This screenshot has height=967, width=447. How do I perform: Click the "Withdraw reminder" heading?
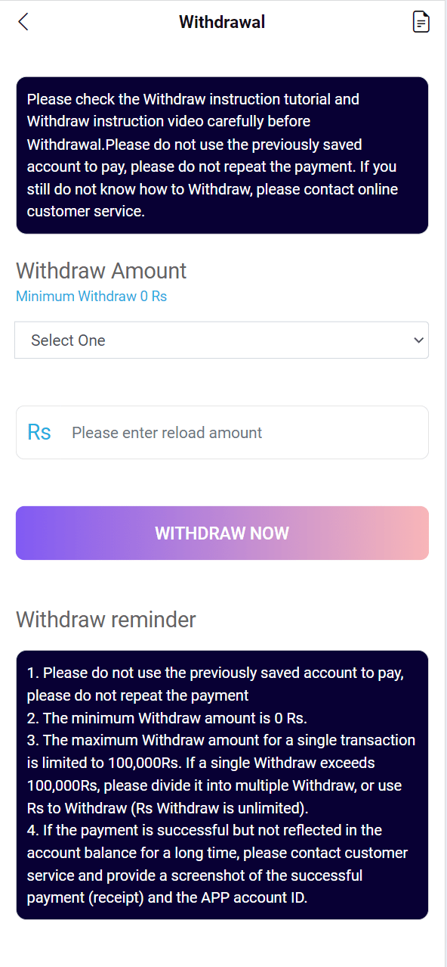106,620
